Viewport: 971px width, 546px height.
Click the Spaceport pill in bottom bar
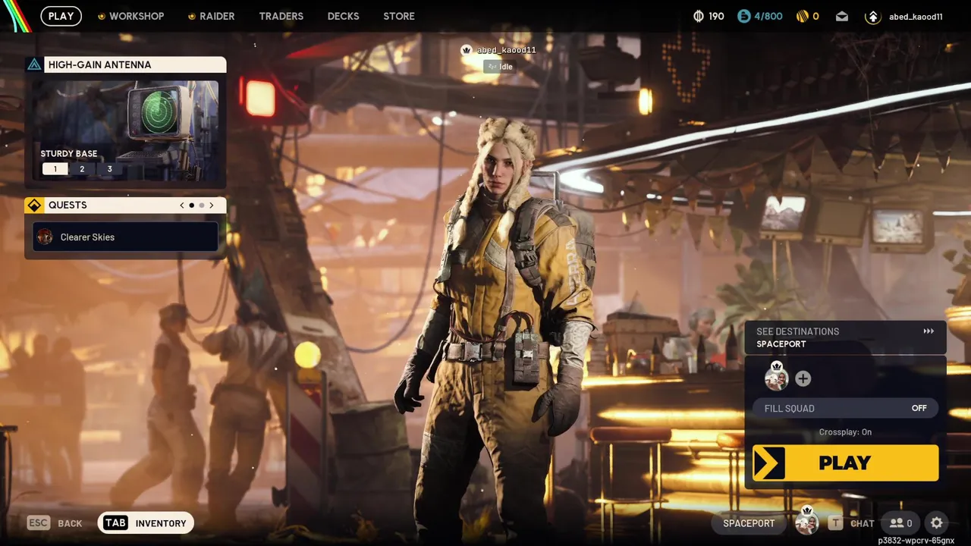(749, 523)
